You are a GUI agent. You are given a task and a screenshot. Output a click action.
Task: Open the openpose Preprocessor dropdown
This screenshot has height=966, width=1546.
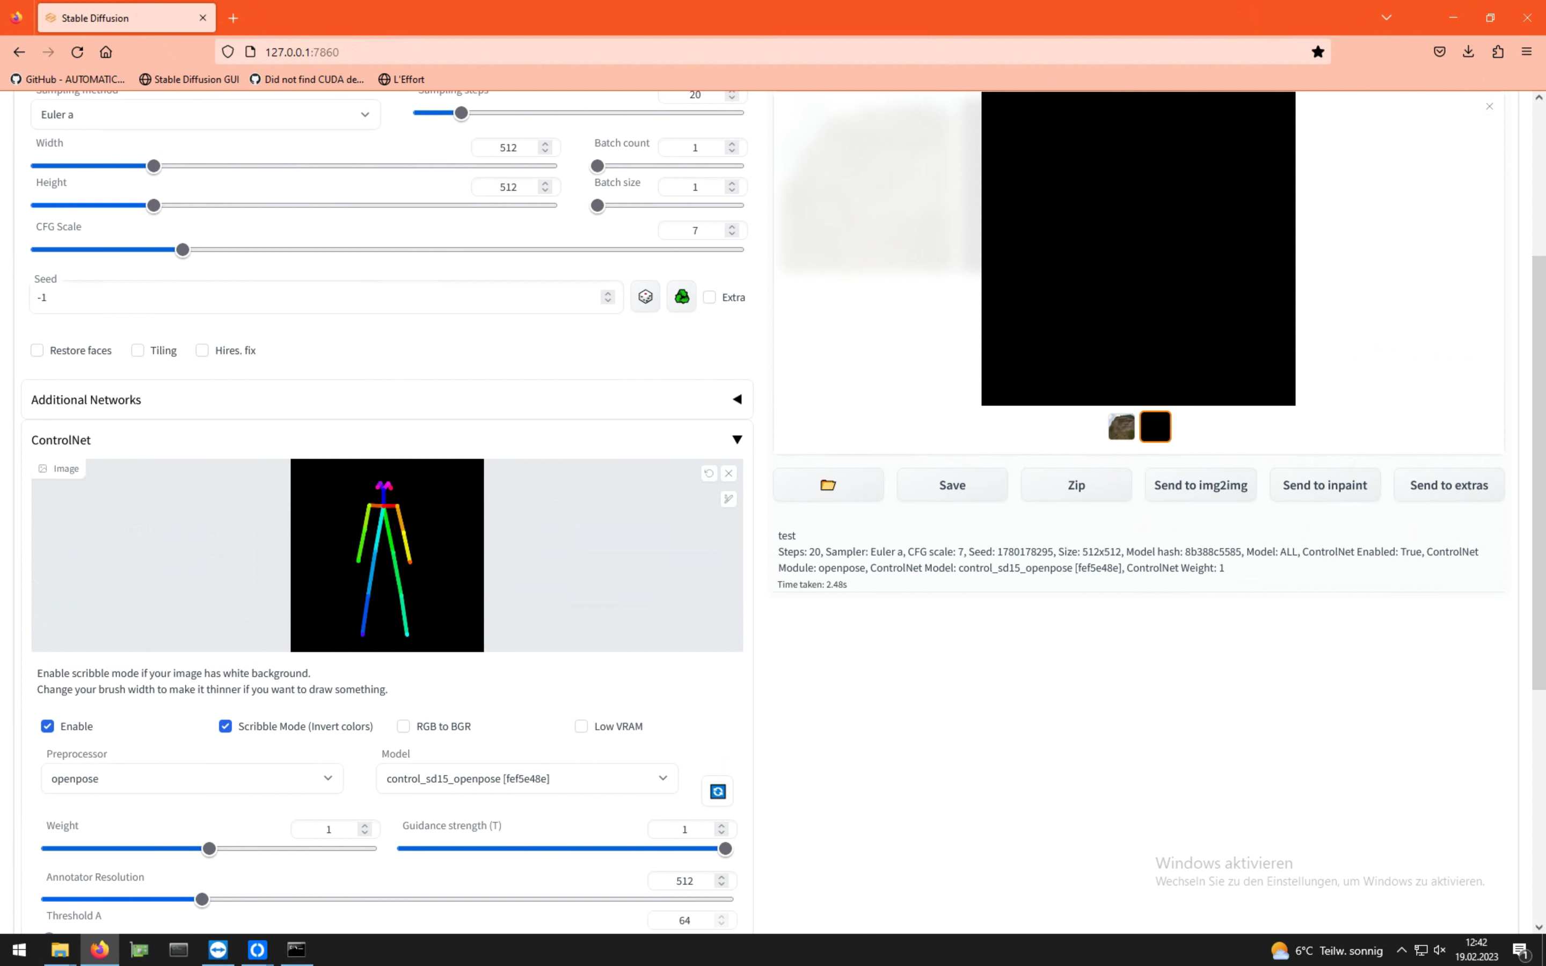(192, 778)
